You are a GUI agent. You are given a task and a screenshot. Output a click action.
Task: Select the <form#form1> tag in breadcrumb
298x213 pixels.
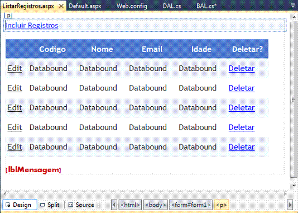pyautogui.click(x=191, y=205)
